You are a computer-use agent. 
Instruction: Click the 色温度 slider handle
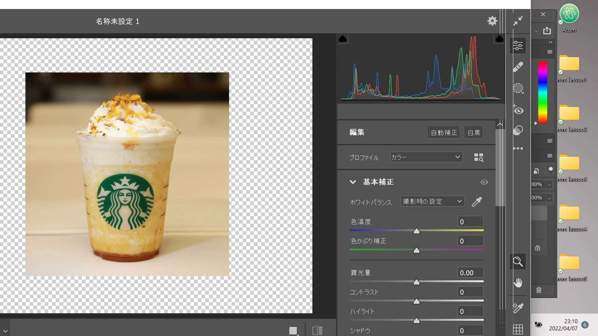[x=416, y=231]
